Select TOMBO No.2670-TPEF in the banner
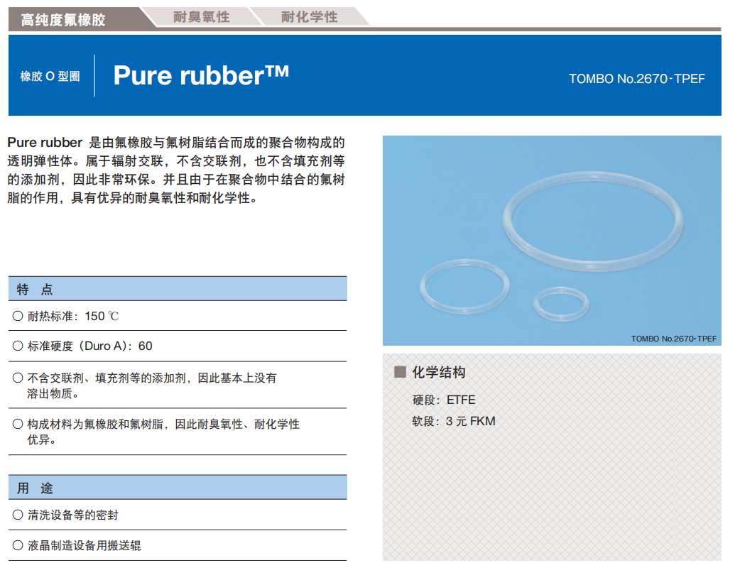The image size is (735, 580). coord(636,79)
